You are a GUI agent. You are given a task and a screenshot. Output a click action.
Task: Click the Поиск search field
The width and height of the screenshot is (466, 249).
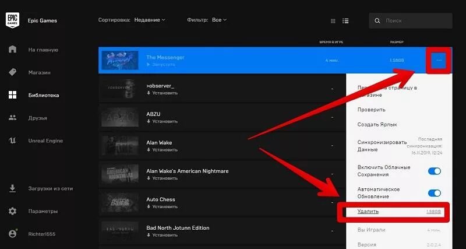point(411,20)
